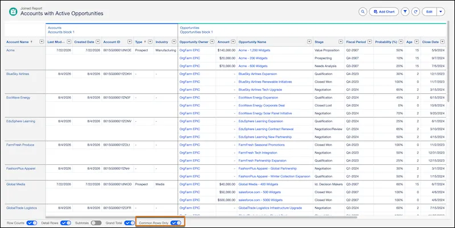The height and width of the screenshot is (228, 455).
Task: Open the FashionPlus Apparel account link
Action: click(20, 168)
